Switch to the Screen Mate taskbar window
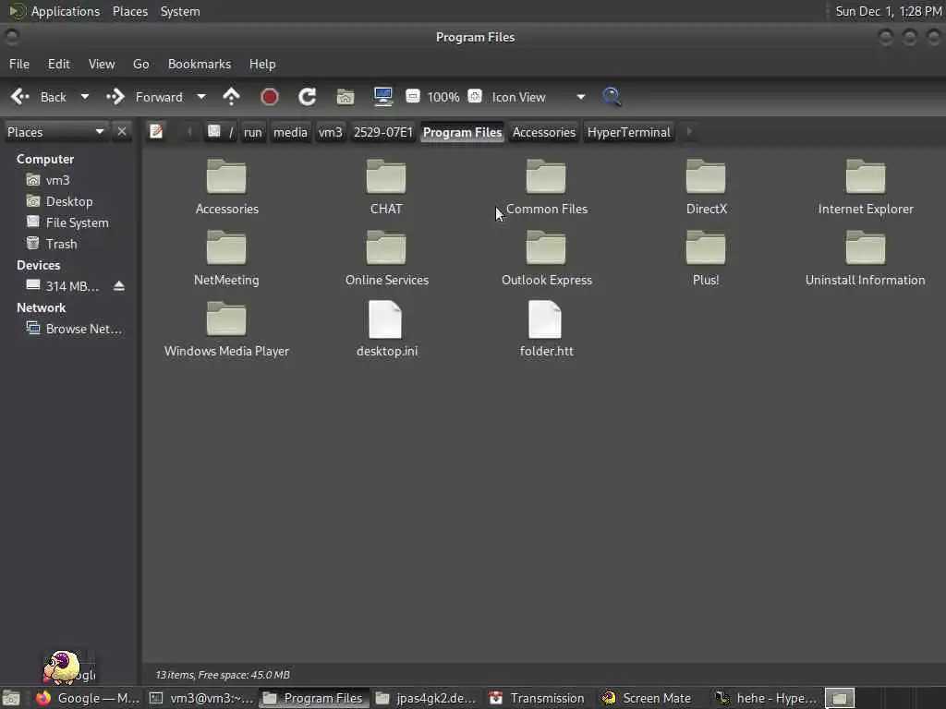 pos(649,698)
